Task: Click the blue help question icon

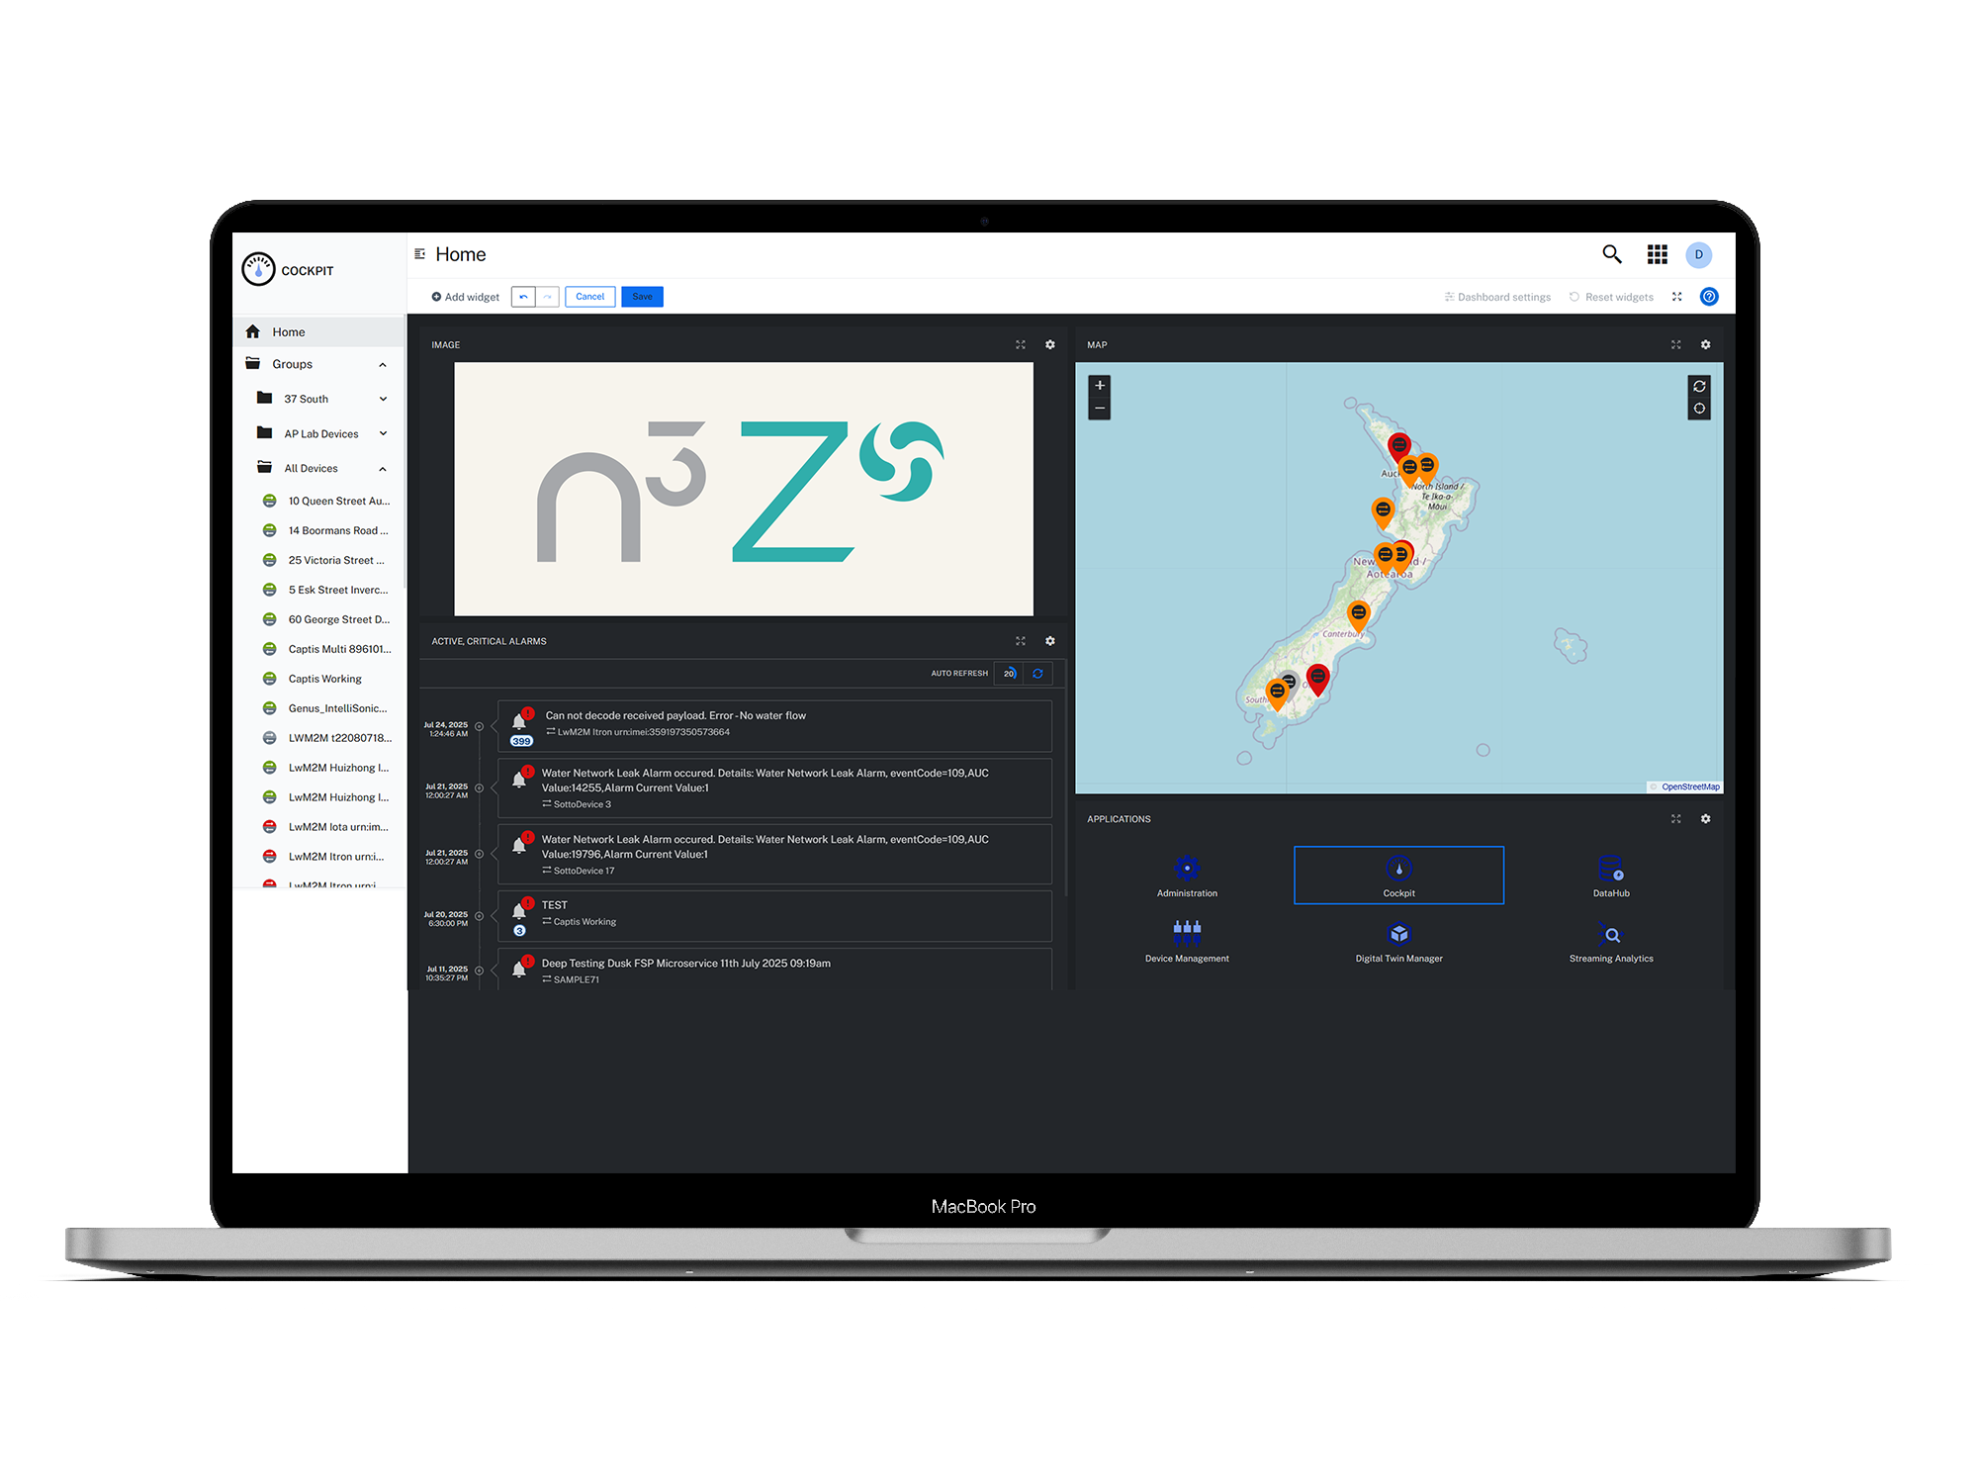Action: 1709,297
